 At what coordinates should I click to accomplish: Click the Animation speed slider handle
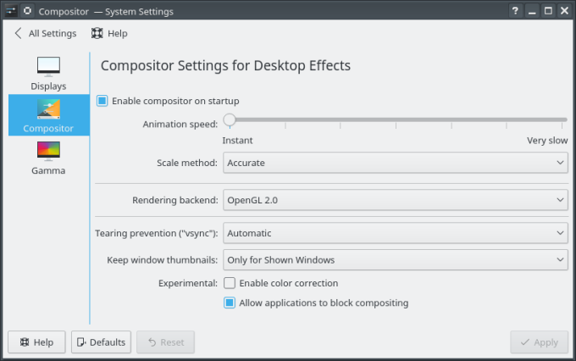point(230,119)
